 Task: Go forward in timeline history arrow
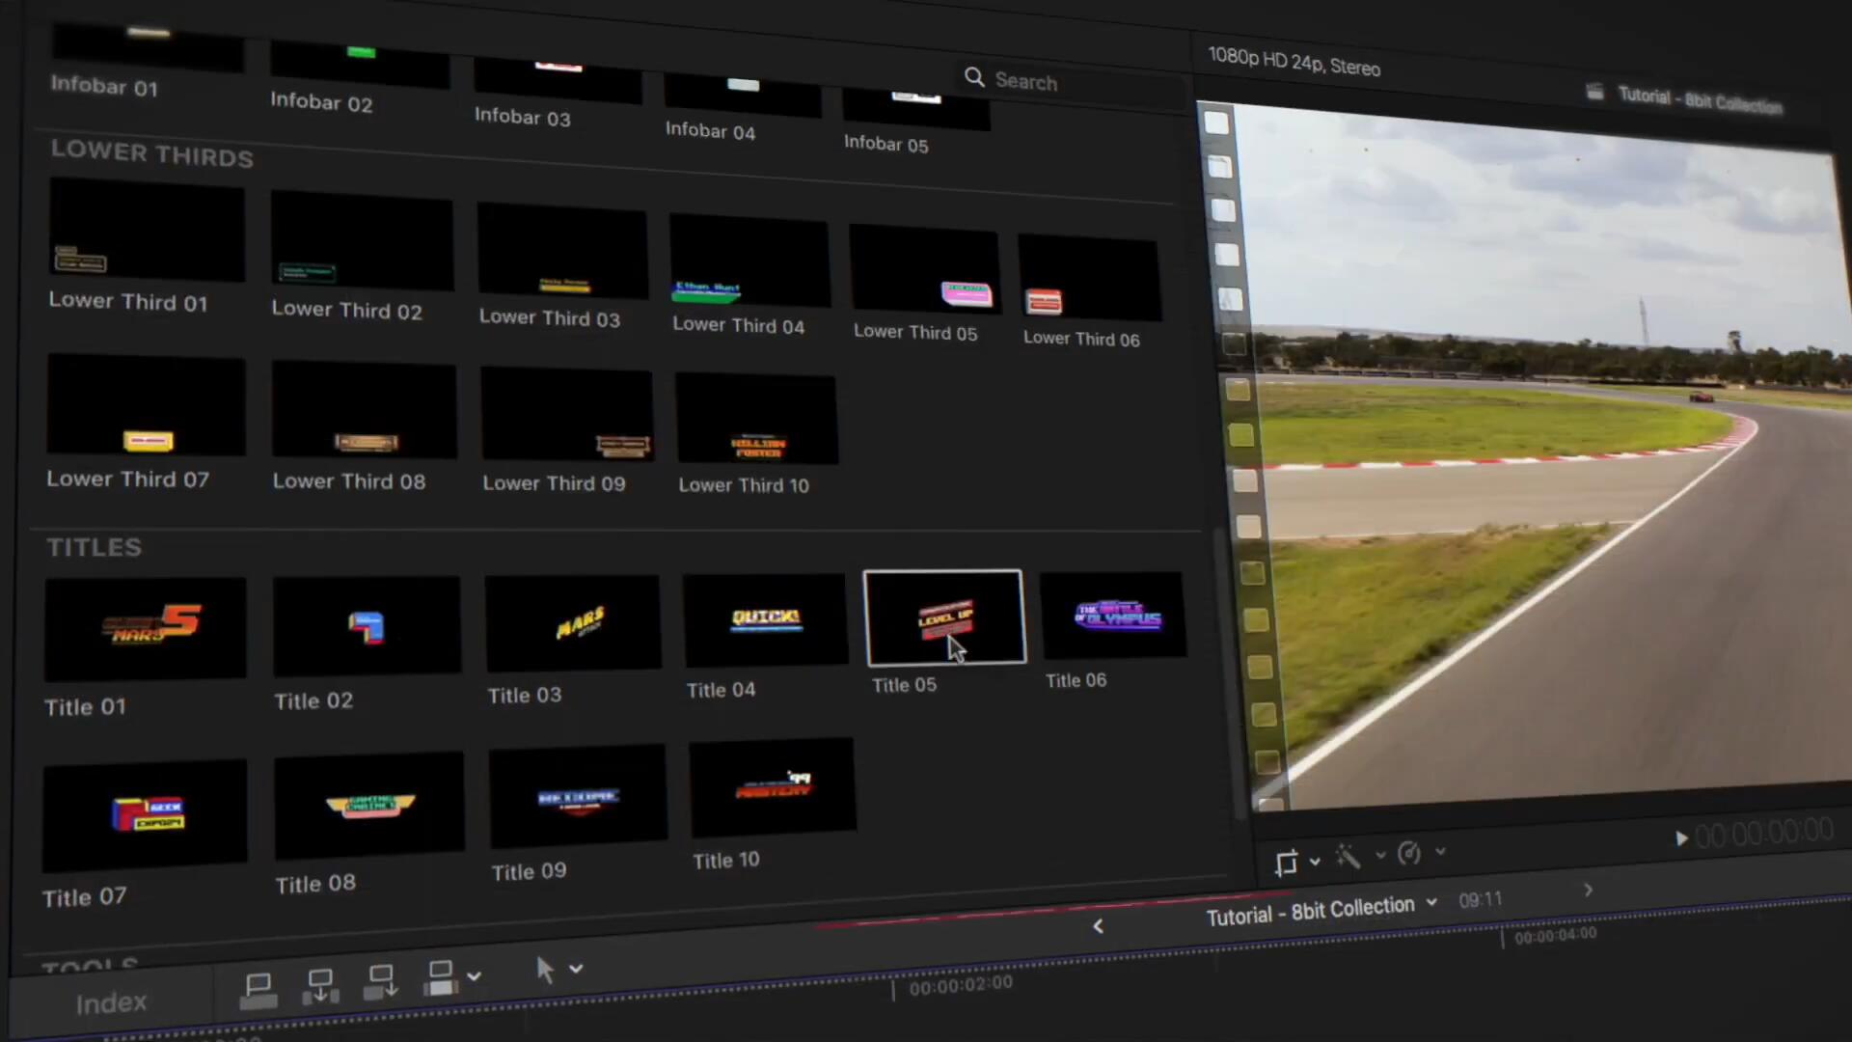(1588, 890)
